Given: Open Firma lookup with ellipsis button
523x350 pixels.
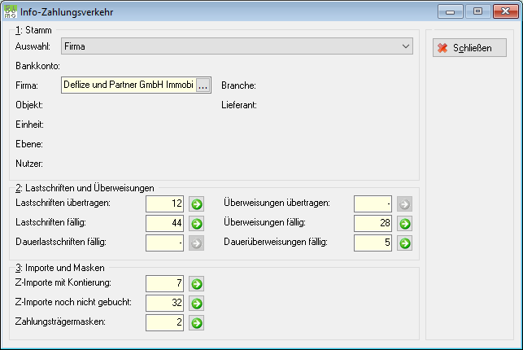Looking at the screenshot, I should click(x=203, y=85).
